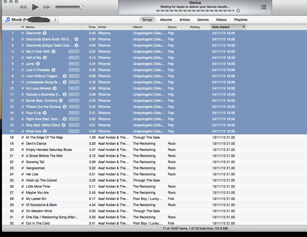Viewport: 307px width, 237px height.
Task: Sort by the Artist column header
Action: click(x=114, y=27)
